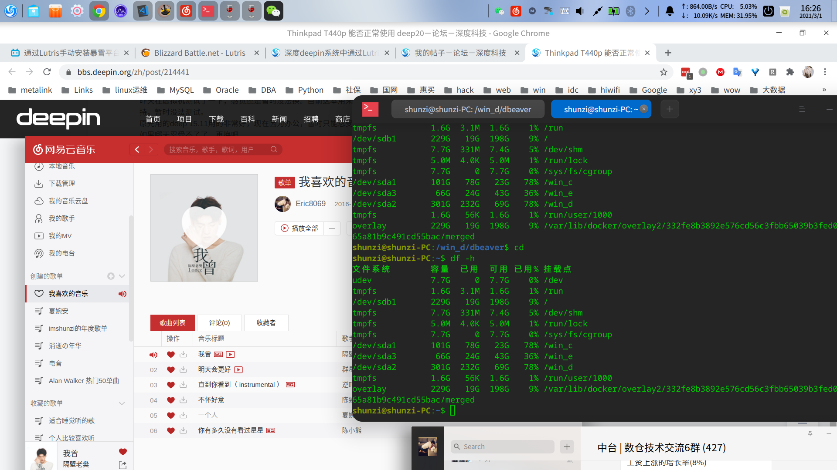Collapse the 收藏的歌单 section chevron

[122, 403]
